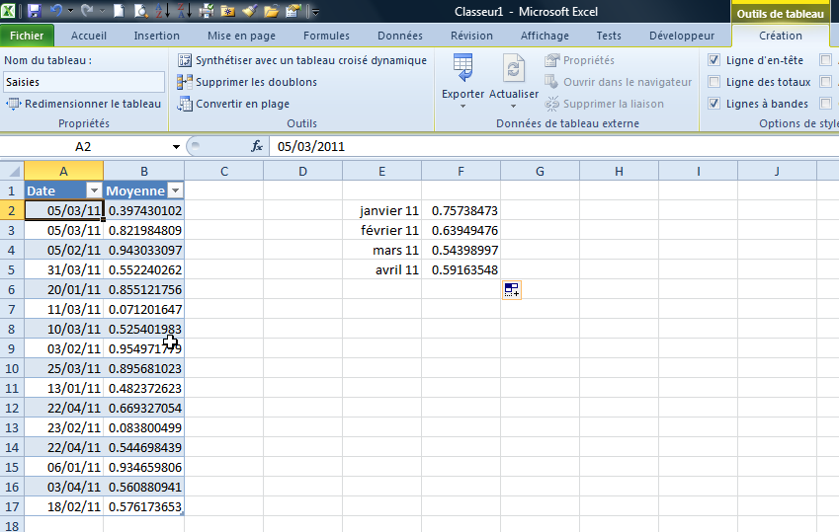Image resolution: width=839 pixels, height=532 pixels.
Task: Click the starred folder icon in the toolbar
Action: coord(228,11)
